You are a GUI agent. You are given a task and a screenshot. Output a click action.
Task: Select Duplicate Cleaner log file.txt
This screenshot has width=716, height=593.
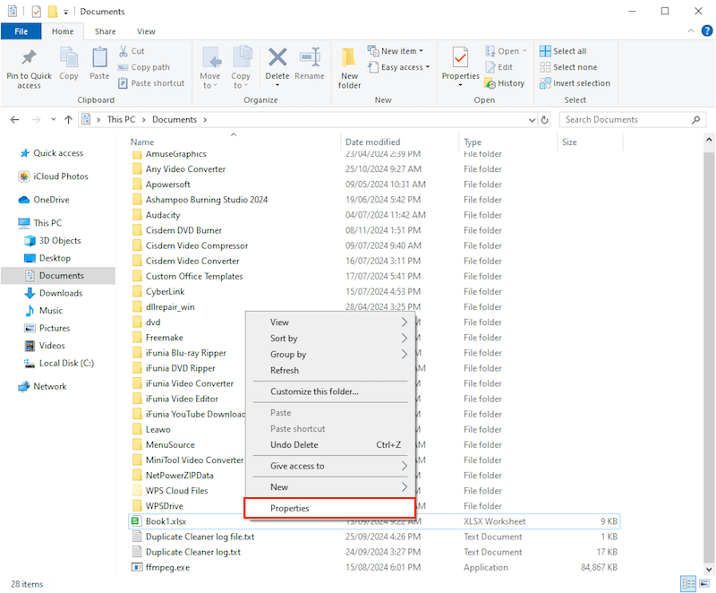tap(374, 537)
